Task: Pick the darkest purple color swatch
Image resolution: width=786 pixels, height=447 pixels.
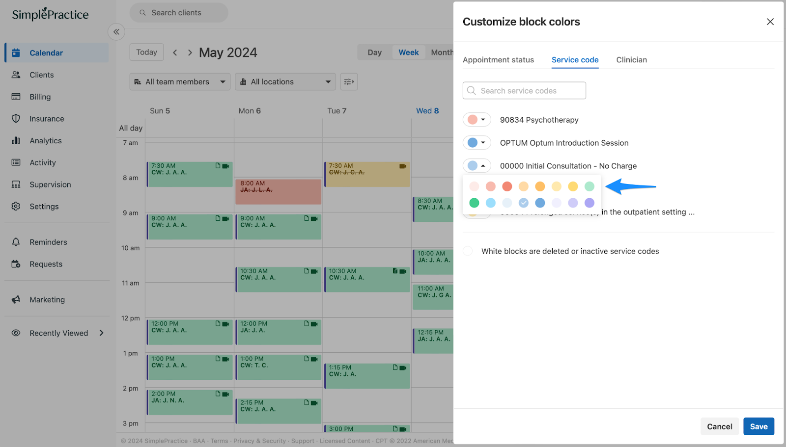Action: click(589, 203)
